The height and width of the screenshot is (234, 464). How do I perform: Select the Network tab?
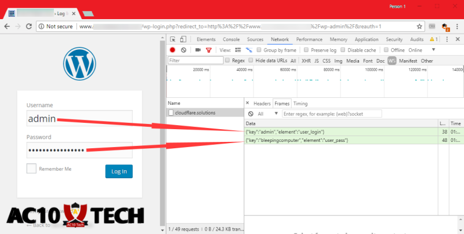coord(280,39)
